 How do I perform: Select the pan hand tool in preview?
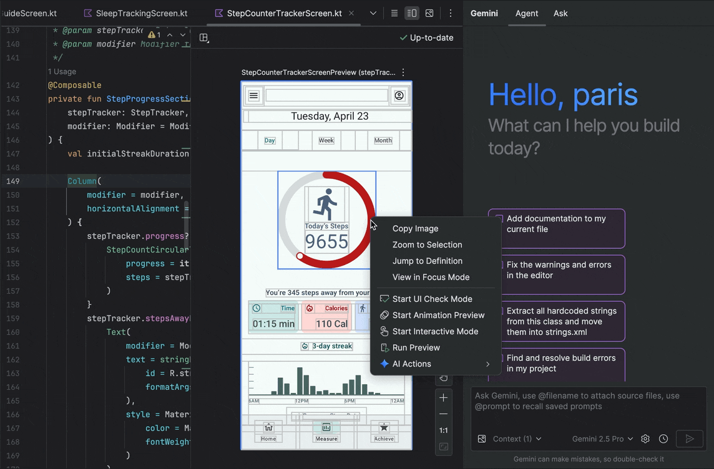coord(444,378)
